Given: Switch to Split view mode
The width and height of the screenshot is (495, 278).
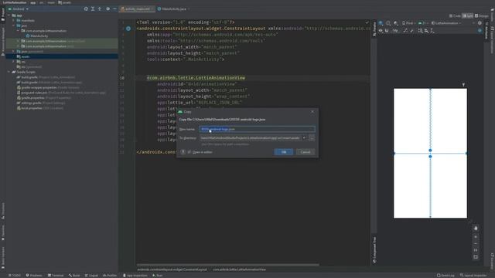Looking at the screenshot, I should (x=467, y=15).
